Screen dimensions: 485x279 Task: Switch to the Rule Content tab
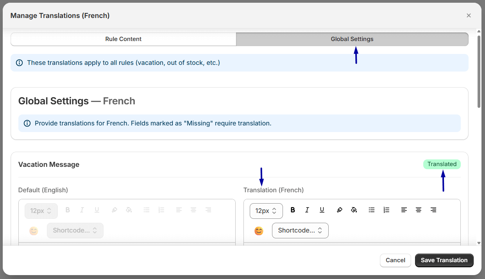pos(123,39)
